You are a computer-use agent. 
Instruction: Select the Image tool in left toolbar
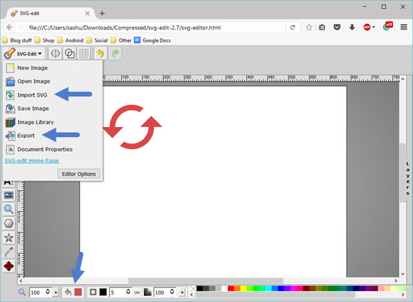pos(9,195)
